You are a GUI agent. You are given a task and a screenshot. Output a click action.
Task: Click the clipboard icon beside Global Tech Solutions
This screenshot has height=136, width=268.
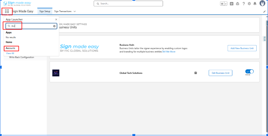196,73
